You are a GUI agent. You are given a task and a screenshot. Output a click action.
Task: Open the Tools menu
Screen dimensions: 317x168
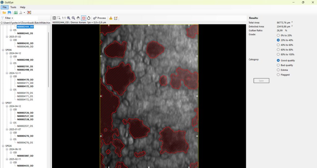coord(13,7)
